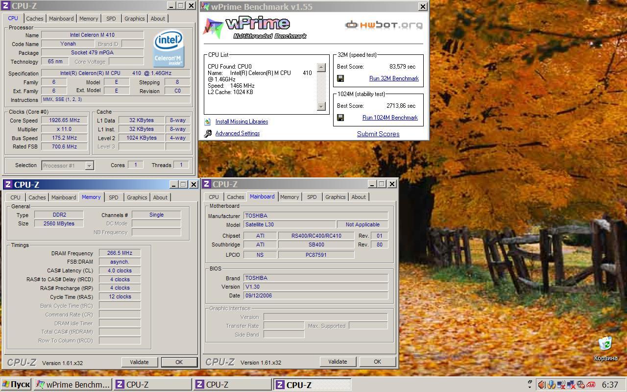The image size is (627, 392).
Task: Switch to Caches tab in top CPU-Z window
Action: pyautogui.click(x=35, y=19)
